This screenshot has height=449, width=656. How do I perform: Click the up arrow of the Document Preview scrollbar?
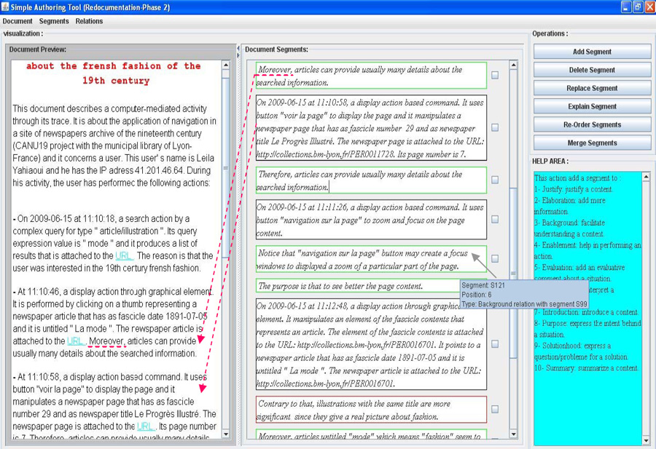pyautogui.click(x=225, y=65)
